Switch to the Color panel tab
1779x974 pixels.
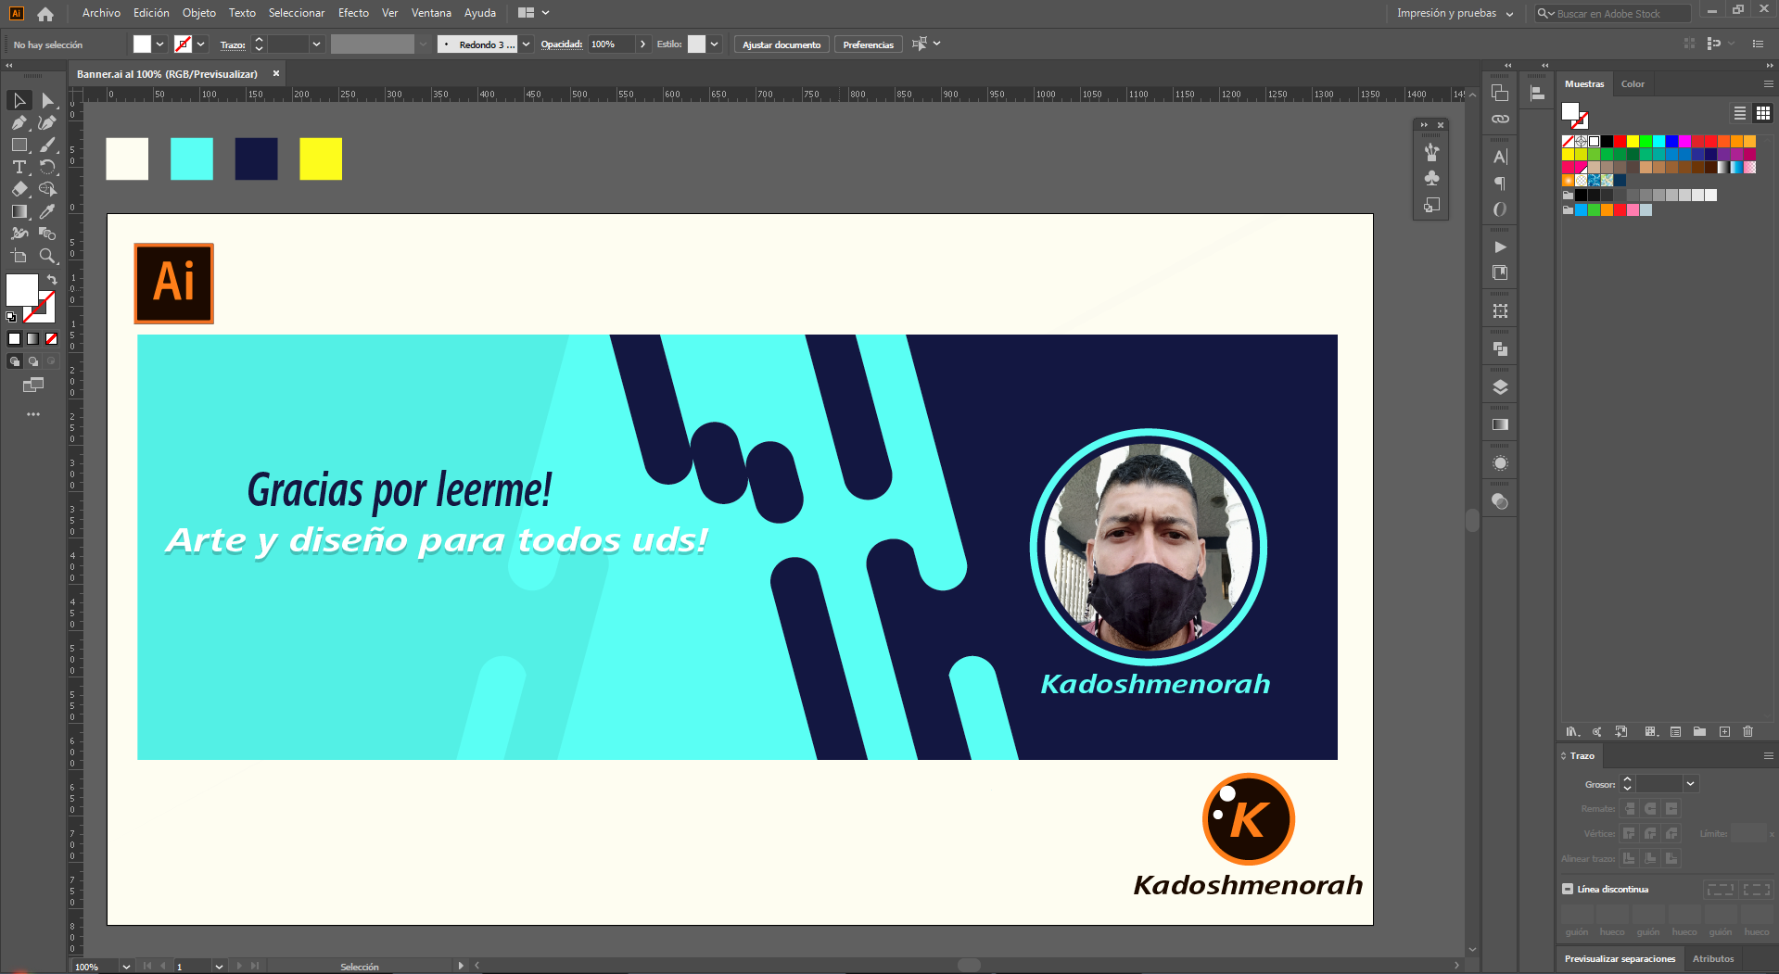point(1633,83)
